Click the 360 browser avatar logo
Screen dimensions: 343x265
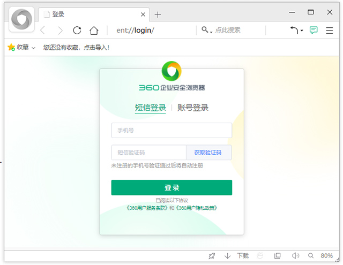pos(21,19)
